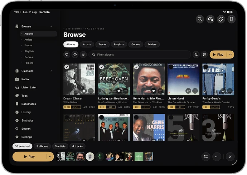Image resolution: width=247 pixels, height=175 pixels.
Task: Open the Dream Chaser album cover
Action: pos(79,79)
